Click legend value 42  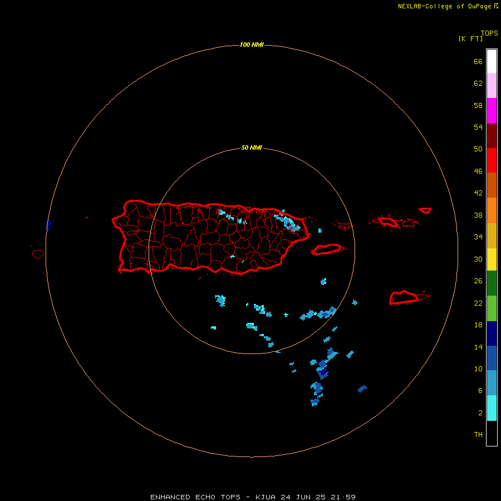tap(478, 193)
